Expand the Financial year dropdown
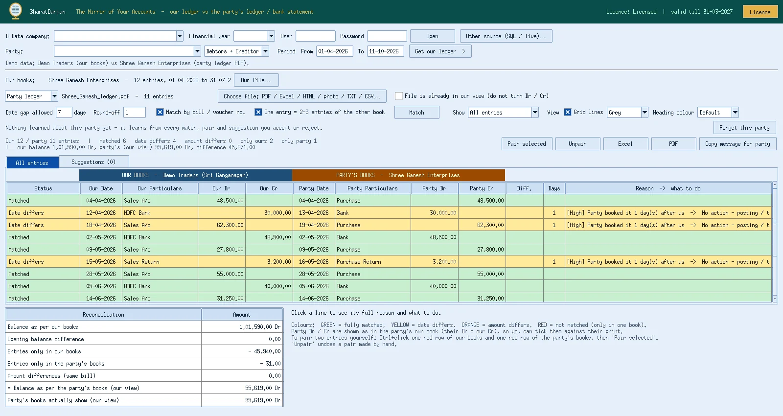This screenshot has height=416, width=783. click(271, 36)
